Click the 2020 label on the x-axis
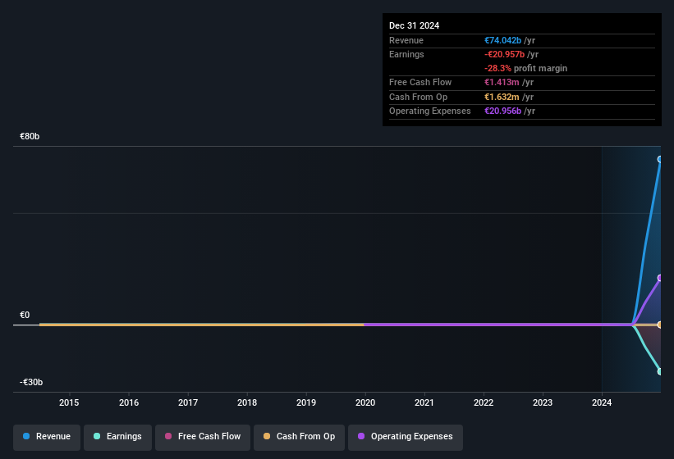The width and height of the screenshot is (674, 459). click(365, 402)
